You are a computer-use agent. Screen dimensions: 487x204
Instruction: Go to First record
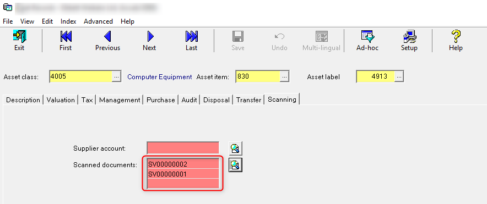pos(66,41)
